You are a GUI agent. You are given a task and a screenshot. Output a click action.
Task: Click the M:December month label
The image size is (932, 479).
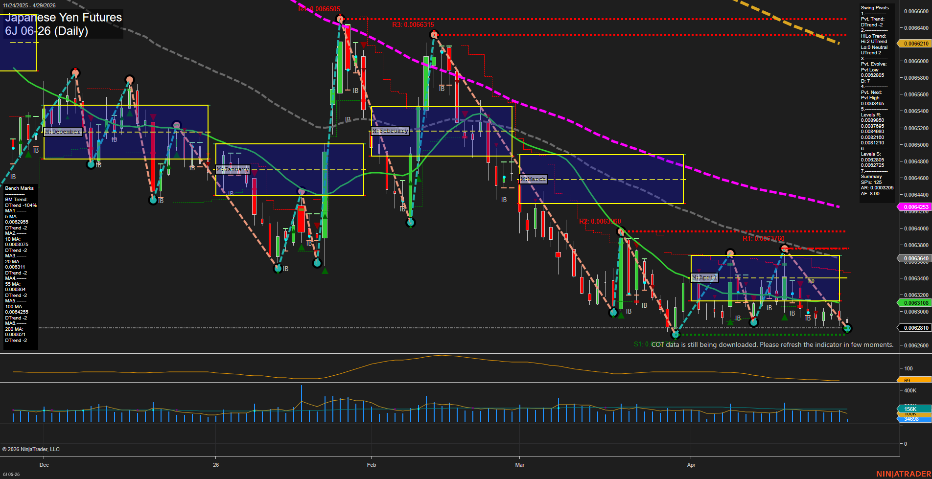[63, 131]
